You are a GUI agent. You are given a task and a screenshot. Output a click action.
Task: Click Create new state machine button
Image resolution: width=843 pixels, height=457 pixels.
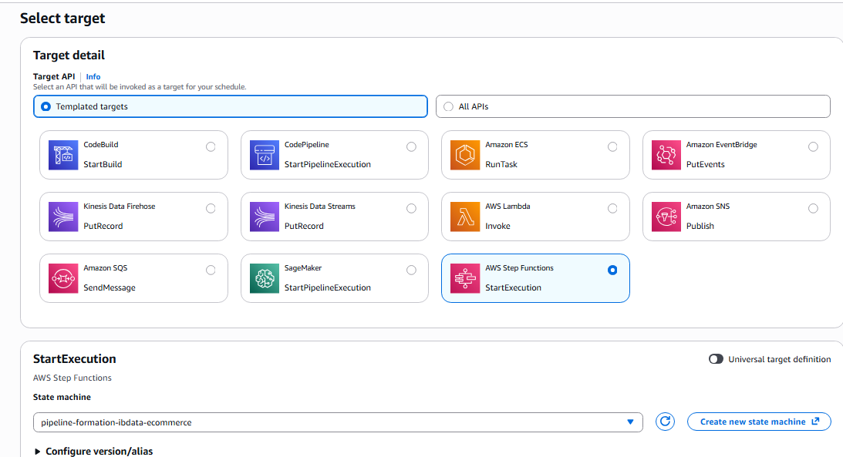[759, 422]
